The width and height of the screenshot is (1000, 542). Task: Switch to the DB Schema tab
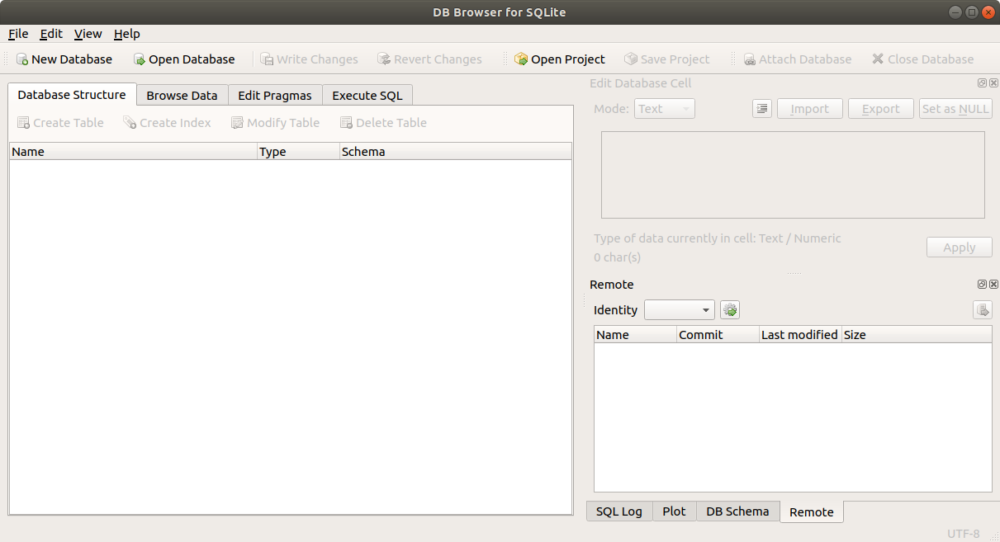[x=737, y=511]
